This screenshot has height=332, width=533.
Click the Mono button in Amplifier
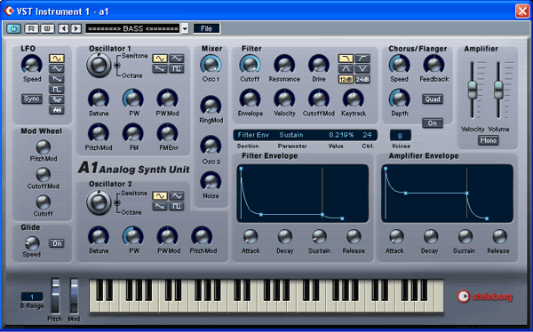[488, 140]
